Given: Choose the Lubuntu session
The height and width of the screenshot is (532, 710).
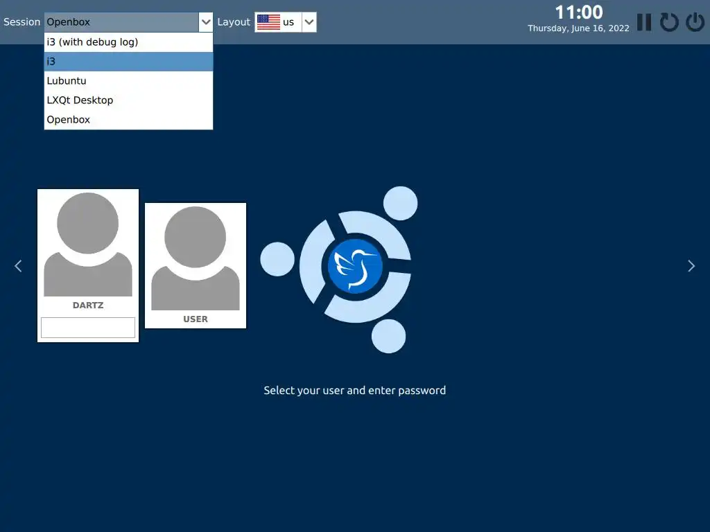Looking at the screenshot, I should pos(128,81).
